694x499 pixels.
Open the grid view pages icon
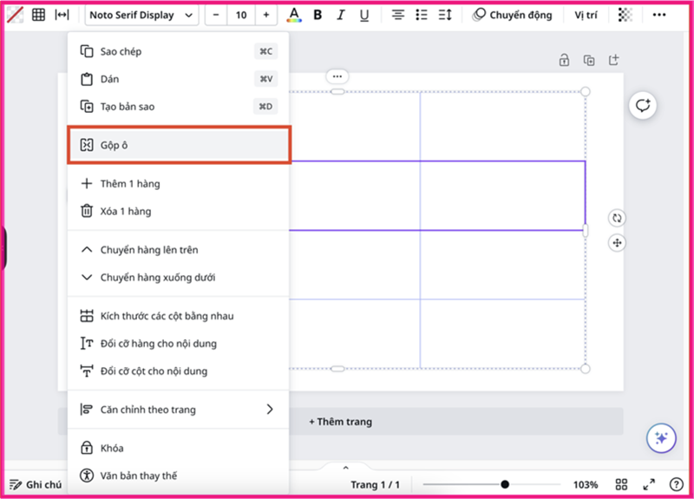(x=621, y=484)
